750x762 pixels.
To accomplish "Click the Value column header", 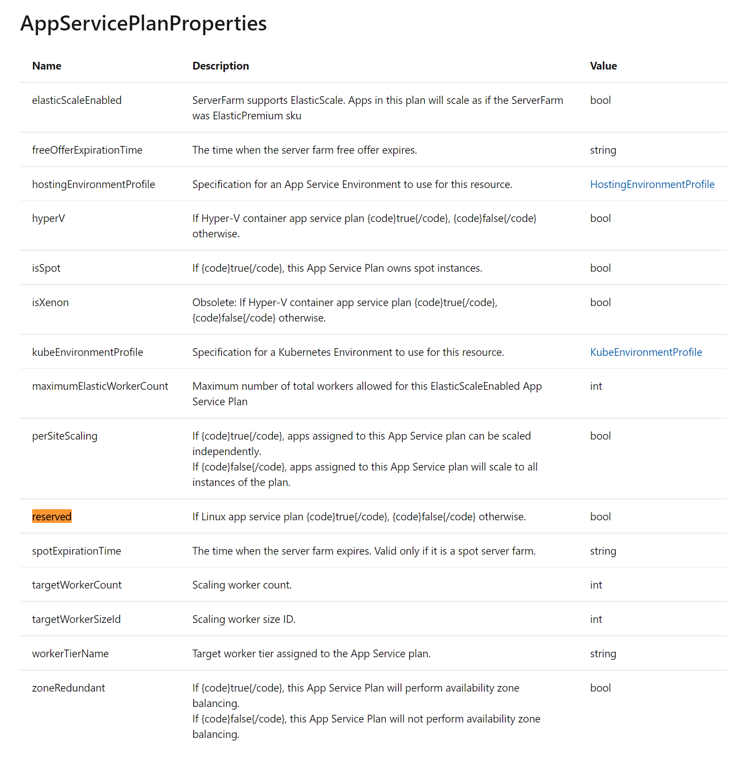I will [603, 66].
